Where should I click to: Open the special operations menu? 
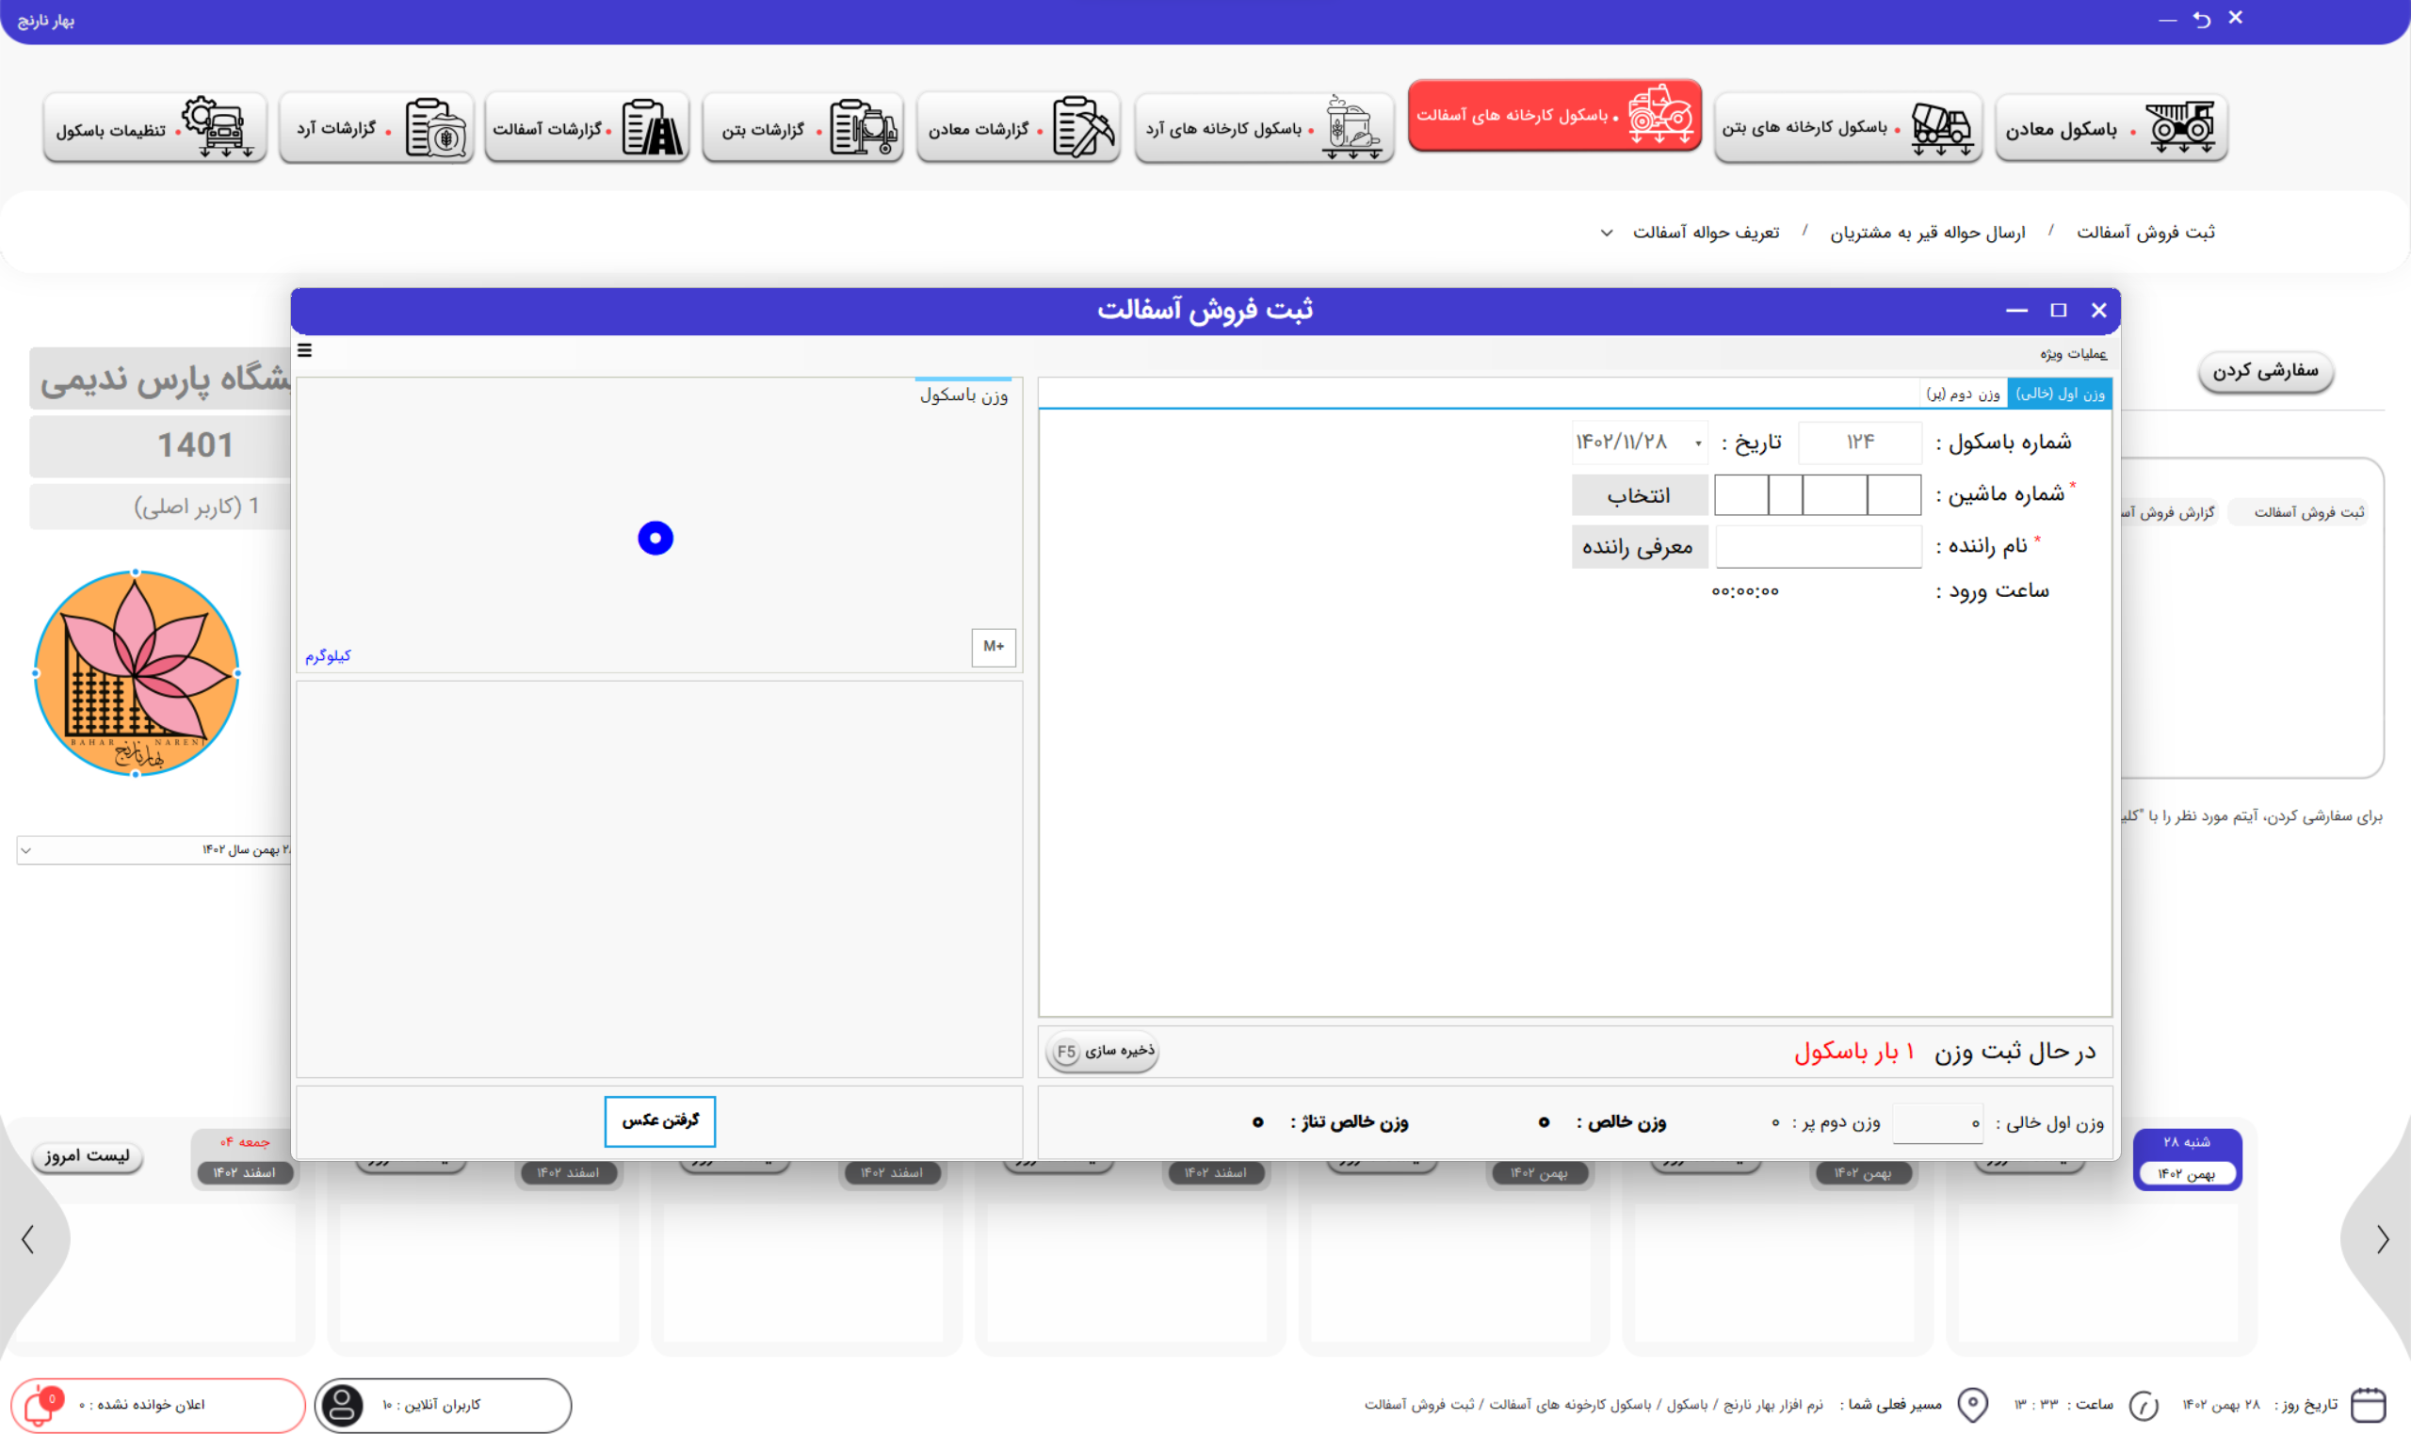[2073, 353]
